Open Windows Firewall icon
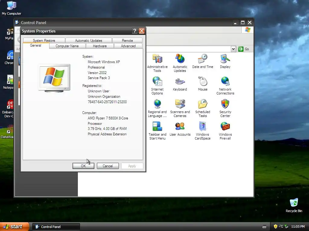 pyautogui.click(x=225, y=131)
